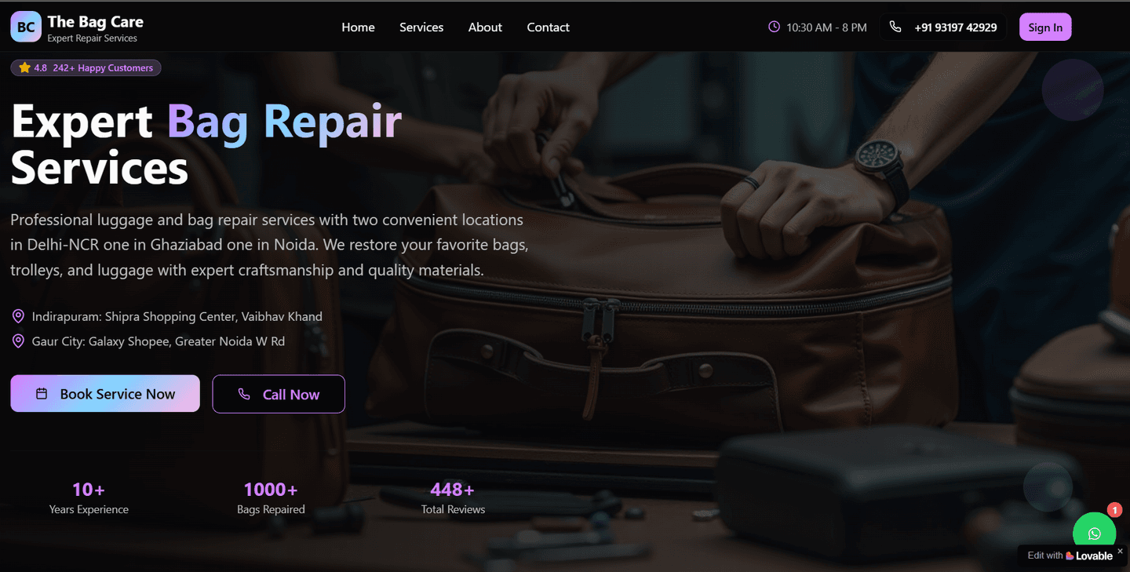
Task: Click the phone icon in the header
Action: click(x=895, y=27)
